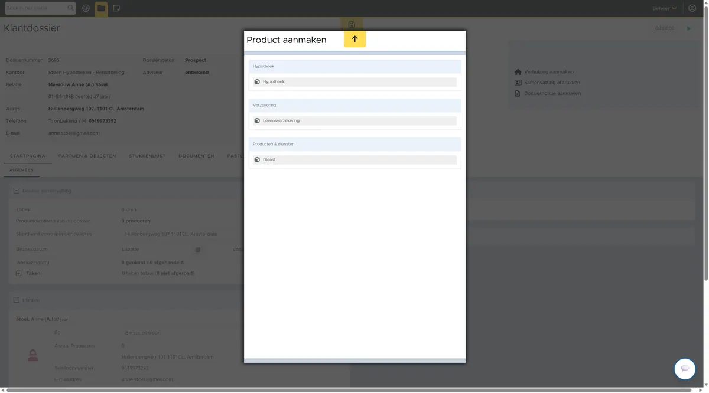Open the Beheer dropdown menu

pyautogui.click(x=665, y=8)
